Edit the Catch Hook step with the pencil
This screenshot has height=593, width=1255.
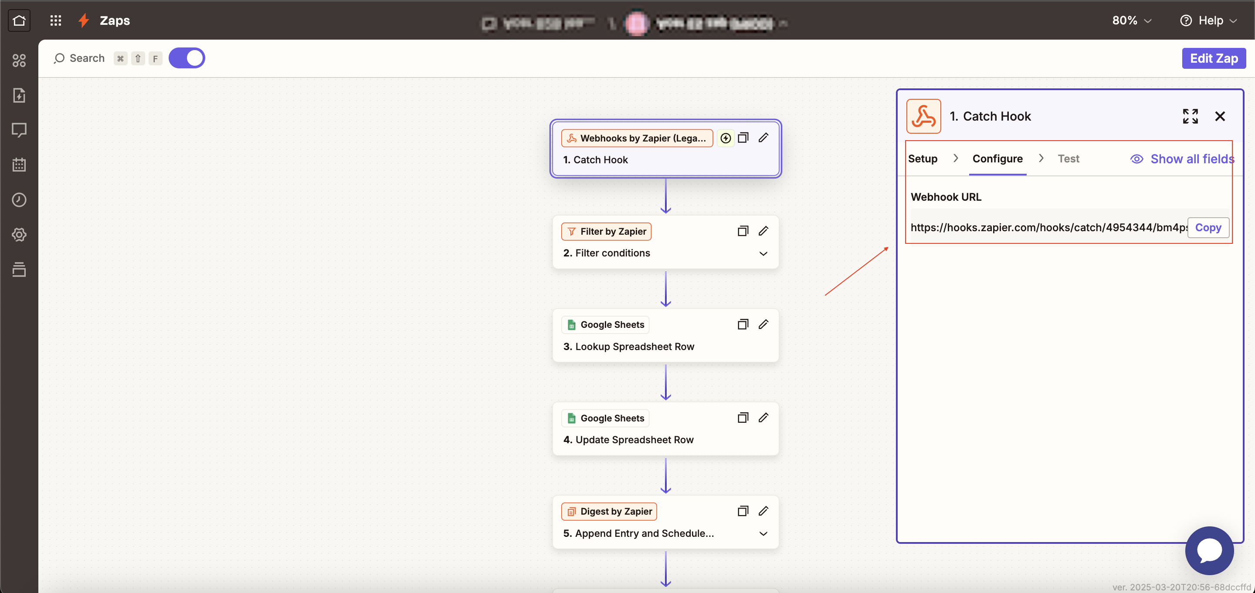[x=763, y=138]
